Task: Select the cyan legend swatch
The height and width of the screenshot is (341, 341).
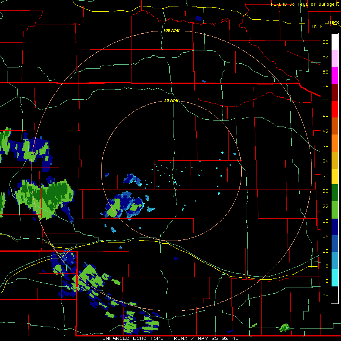Action: (x=335, y=278)
